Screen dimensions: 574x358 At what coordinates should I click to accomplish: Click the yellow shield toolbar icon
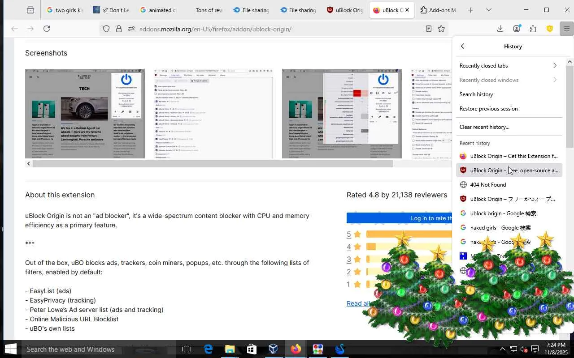click(549, 29)
